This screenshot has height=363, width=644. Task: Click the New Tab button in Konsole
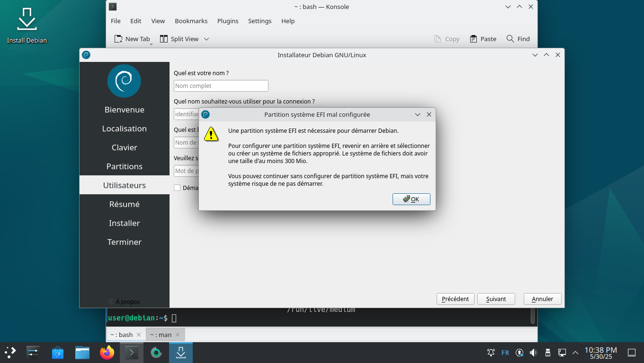tap(132, 39)
